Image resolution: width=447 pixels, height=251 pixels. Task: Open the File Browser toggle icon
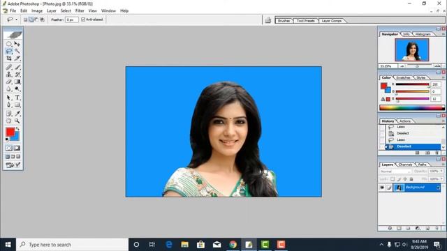(x=268, y=20)
